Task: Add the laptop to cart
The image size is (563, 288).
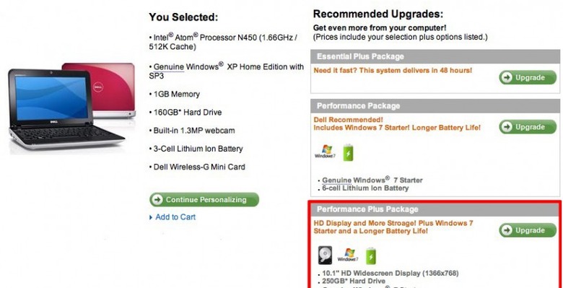Action: click(175, 217)
